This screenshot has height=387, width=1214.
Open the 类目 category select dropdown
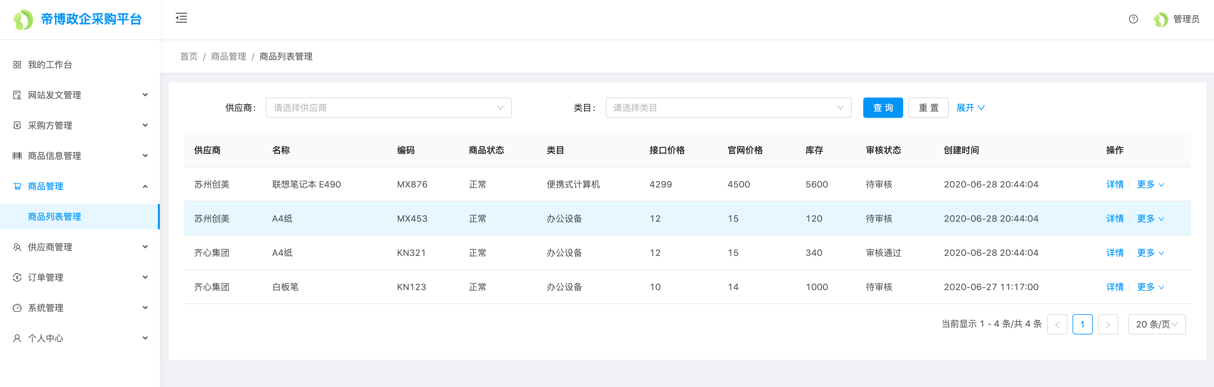[x=728, y=108]
